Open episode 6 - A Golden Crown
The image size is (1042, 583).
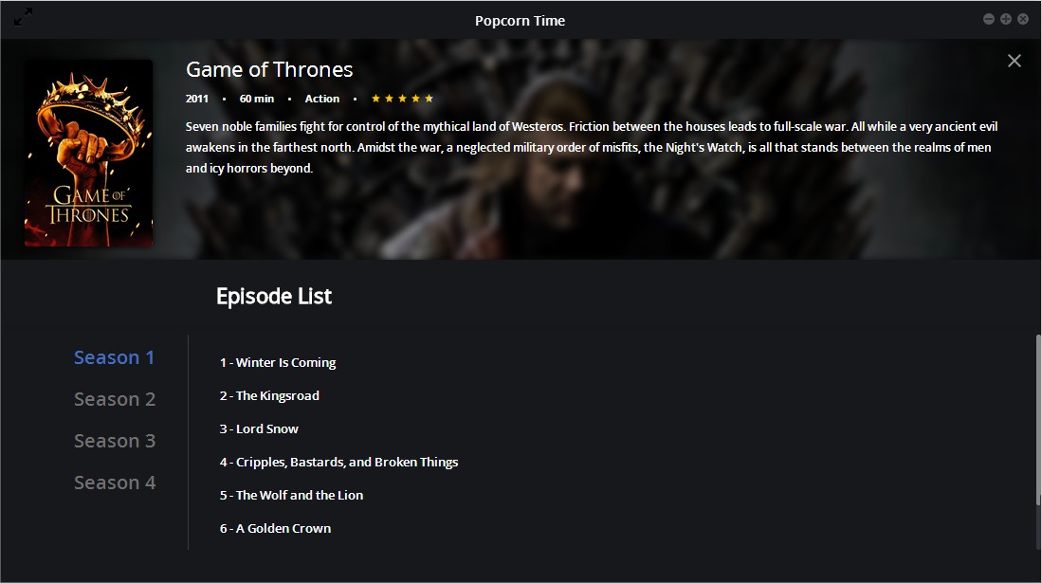275,528
